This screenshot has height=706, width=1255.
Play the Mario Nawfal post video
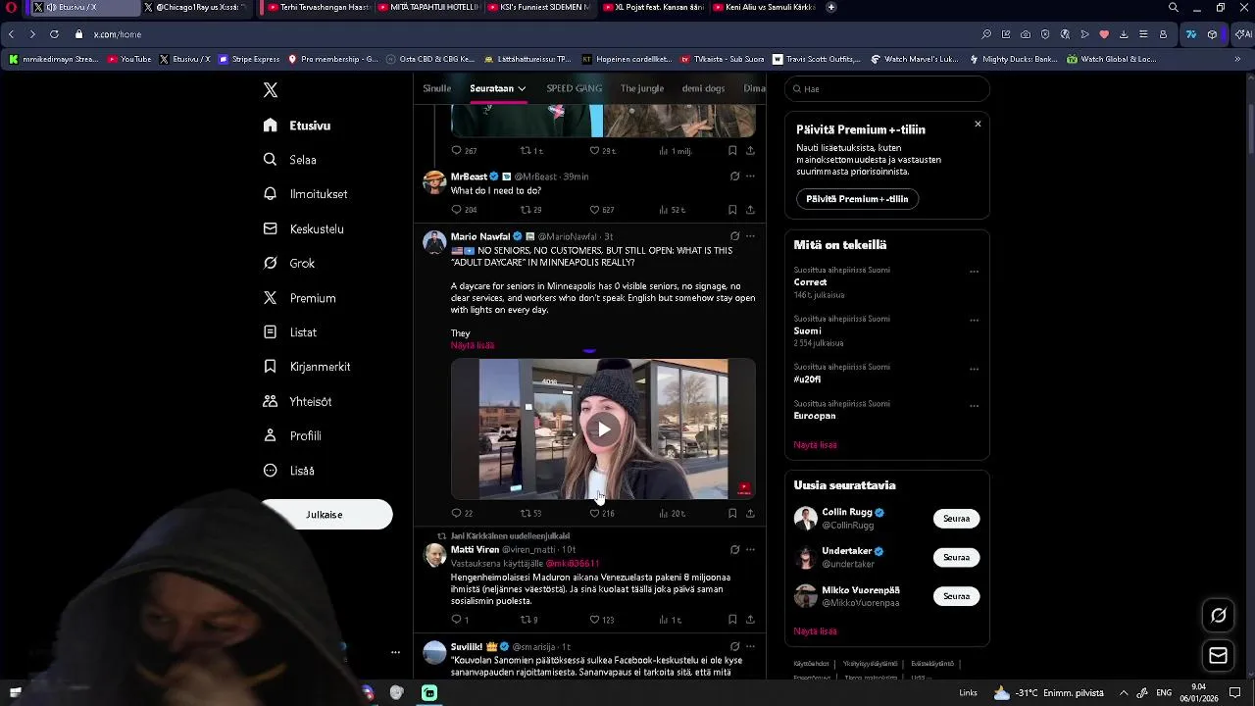(603, 429)
